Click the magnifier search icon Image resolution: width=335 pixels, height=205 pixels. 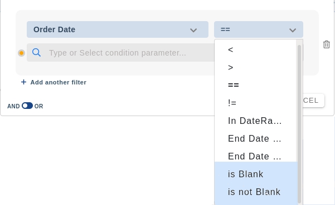click(37, 52)
